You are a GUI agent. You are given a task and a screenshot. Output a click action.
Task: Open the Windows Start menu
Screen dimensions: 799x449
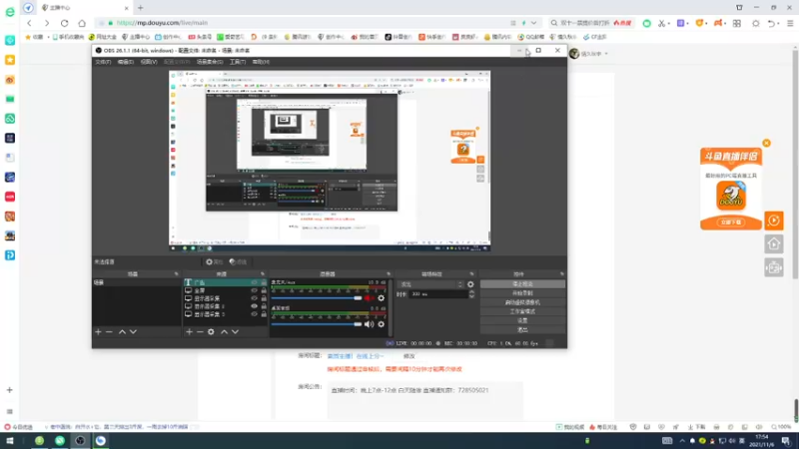(x=10, y=440)
